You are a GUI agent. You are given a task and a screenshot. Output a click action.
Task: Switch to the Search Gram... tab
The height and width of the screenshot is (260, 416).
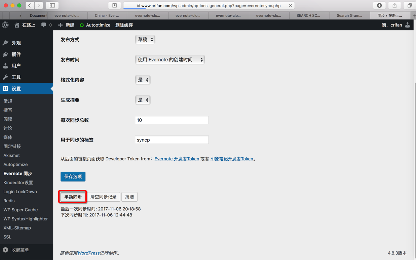click(x=349, y=15)
